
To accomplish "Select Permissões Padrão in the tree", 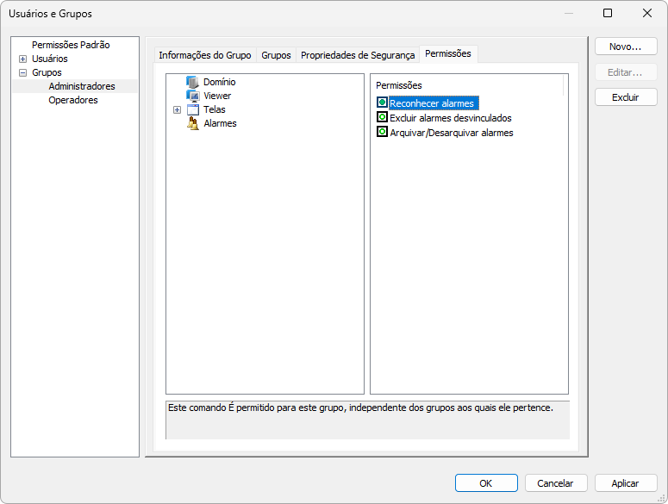I will coord(71,45).
